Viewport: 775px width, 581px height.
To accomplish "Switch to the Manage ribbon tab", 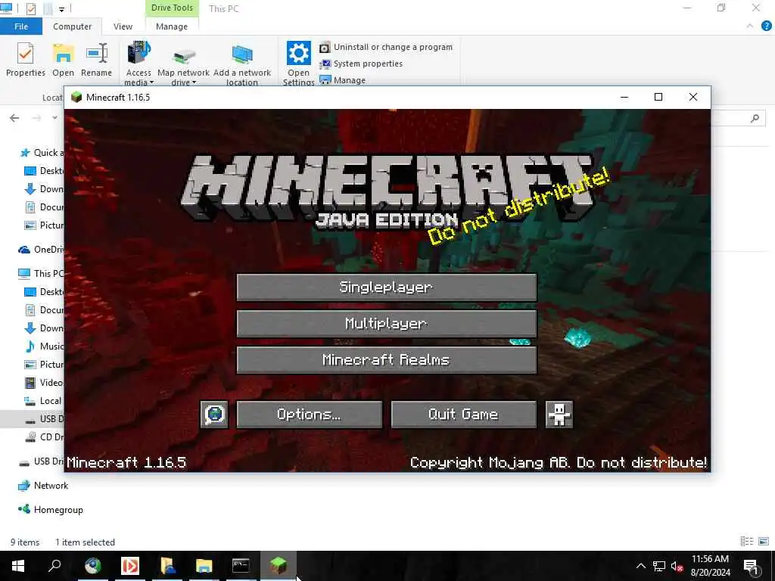I will coord(172,26).
